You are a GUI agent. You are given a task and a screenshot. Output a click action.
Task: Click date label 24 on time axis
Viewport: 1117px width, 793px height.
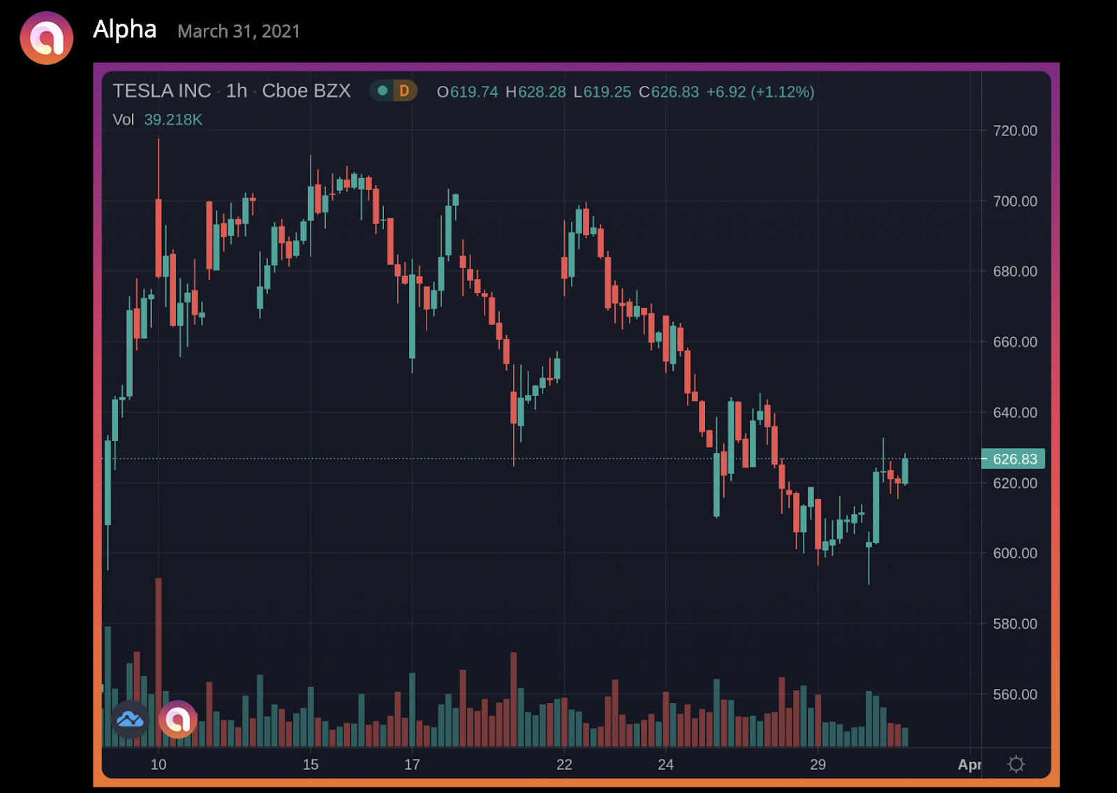(666, 764)
